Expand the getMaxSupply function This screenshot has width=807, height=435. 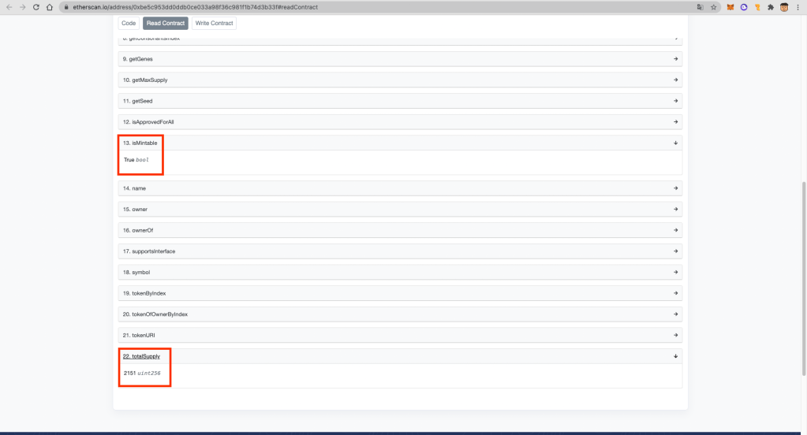[400, 80]
